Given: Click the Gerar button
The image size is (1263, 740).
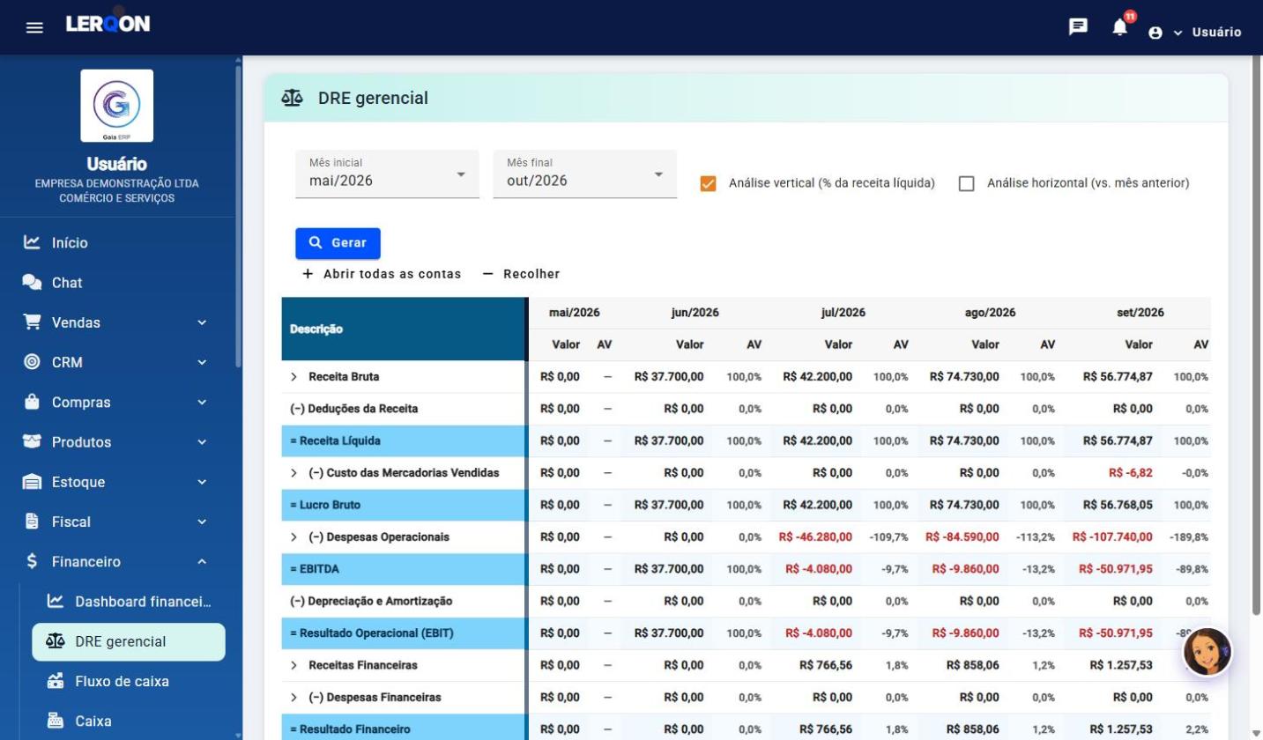Looking at the screenshot, I should 338,243.
